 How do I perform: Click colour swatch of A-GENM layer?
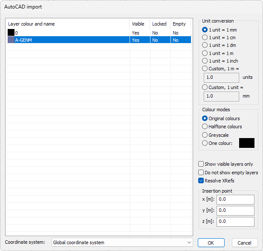coord(11,40)
